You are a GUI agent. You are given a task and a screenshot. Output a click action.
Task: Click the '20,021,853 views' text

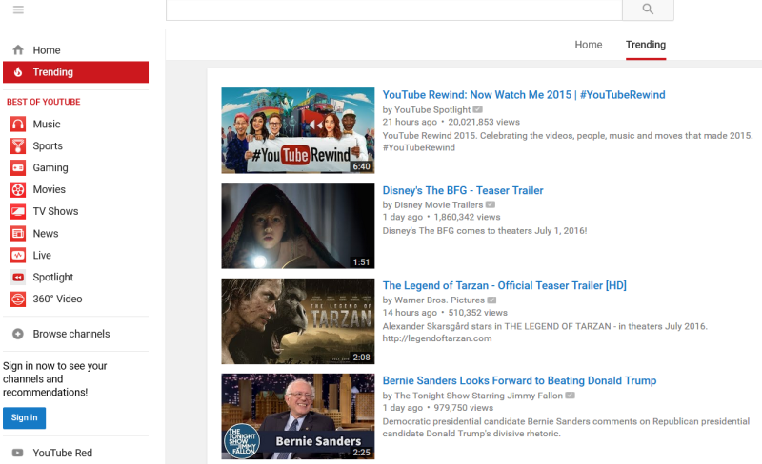coord(484,122)
